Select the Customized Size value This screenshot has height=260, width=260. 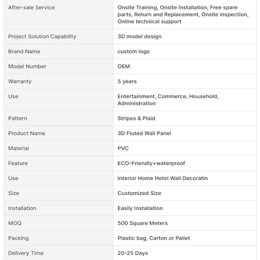(x=139, y=193)
